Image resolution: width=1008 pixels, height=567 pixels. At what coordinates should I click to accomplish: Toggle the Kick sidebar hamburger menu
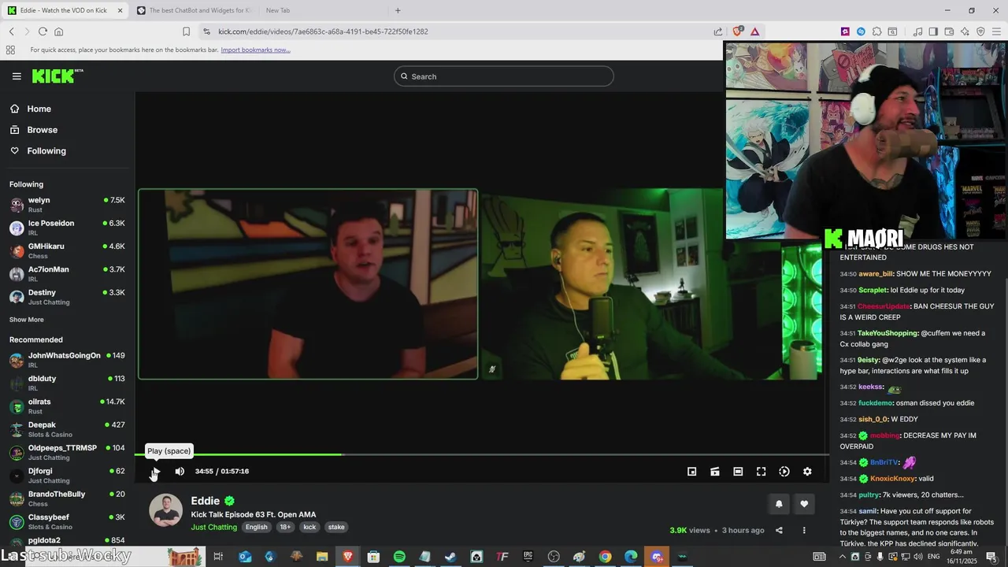17,76
